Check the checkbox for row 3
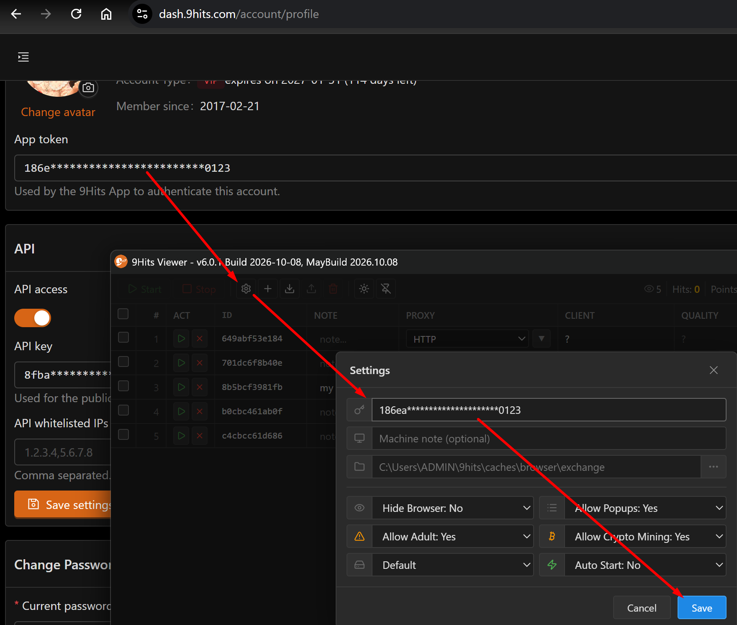Screen dimensions: 737x625 (x=123, y=386)
